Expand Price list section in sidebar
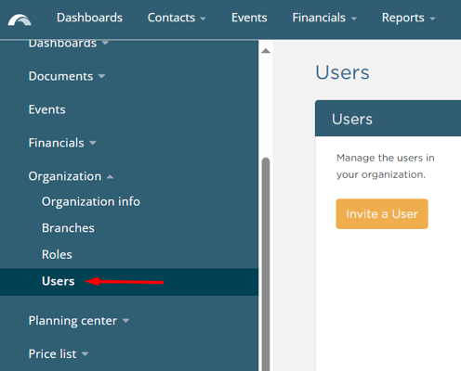 (59, 353)
